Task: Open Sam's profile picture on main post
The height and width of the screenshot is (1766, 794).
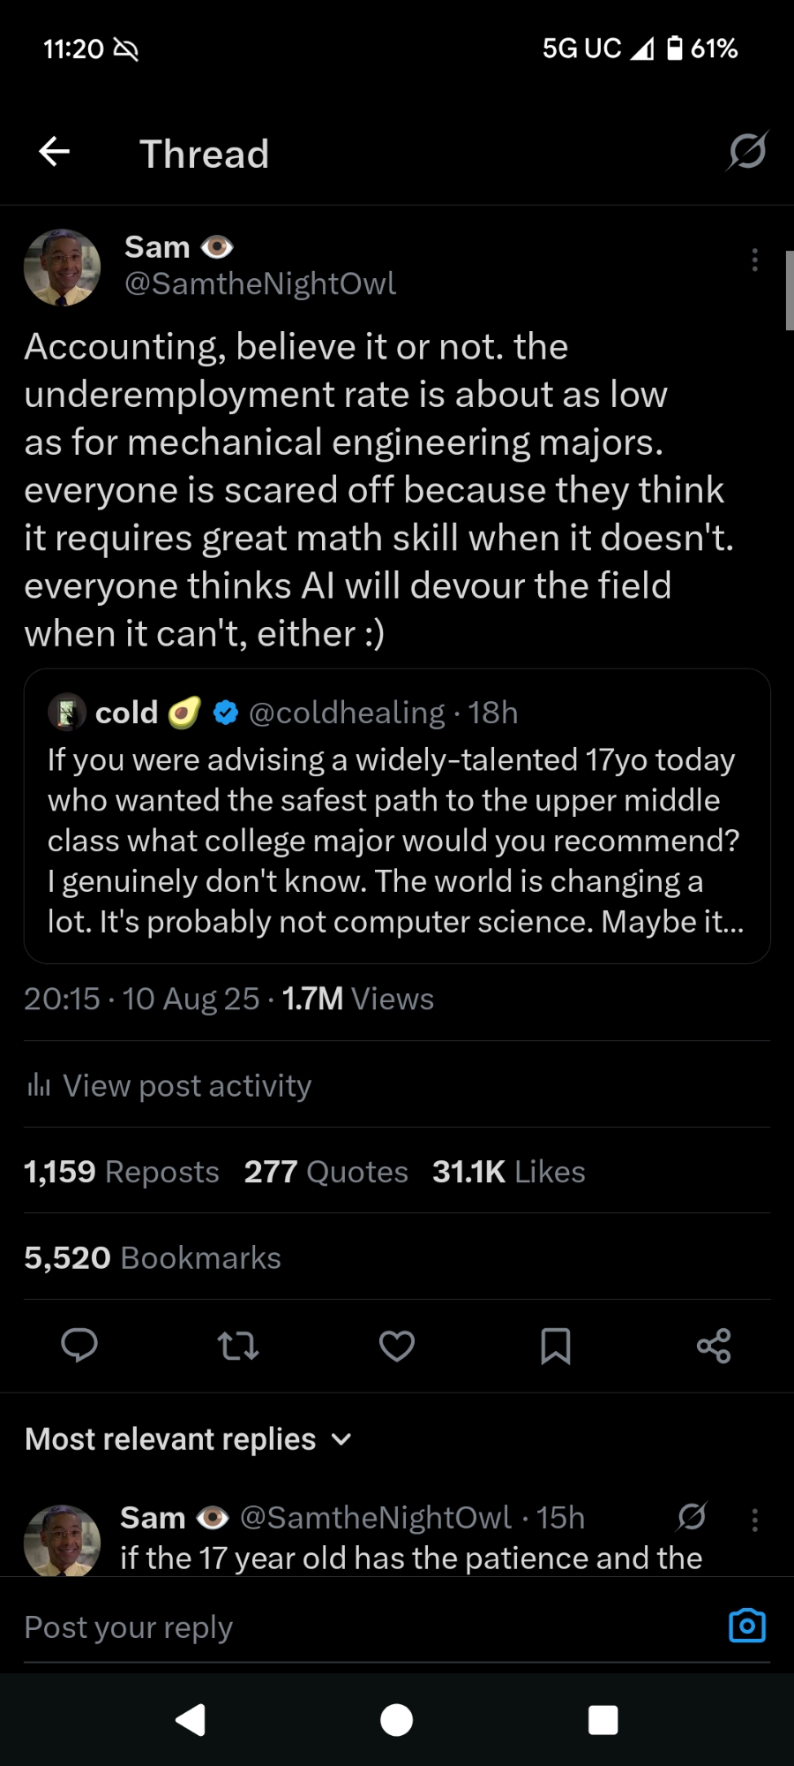Action: 62,268
